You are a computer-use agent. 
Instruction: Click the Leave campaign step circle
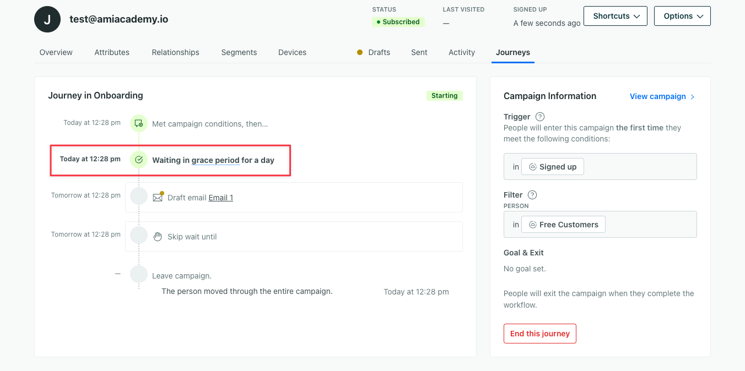(138, 274)
